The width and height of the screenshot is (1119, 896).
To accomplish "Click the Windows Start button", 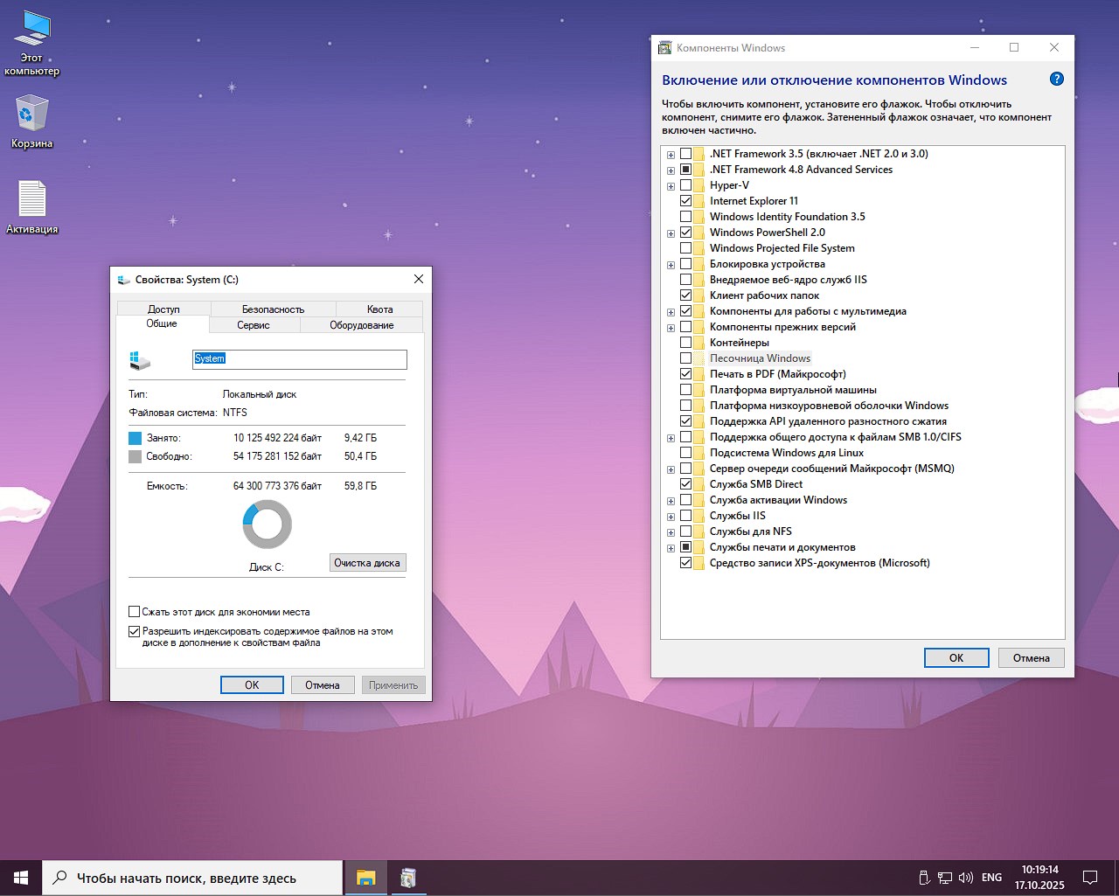I will [x=21, y=878].
